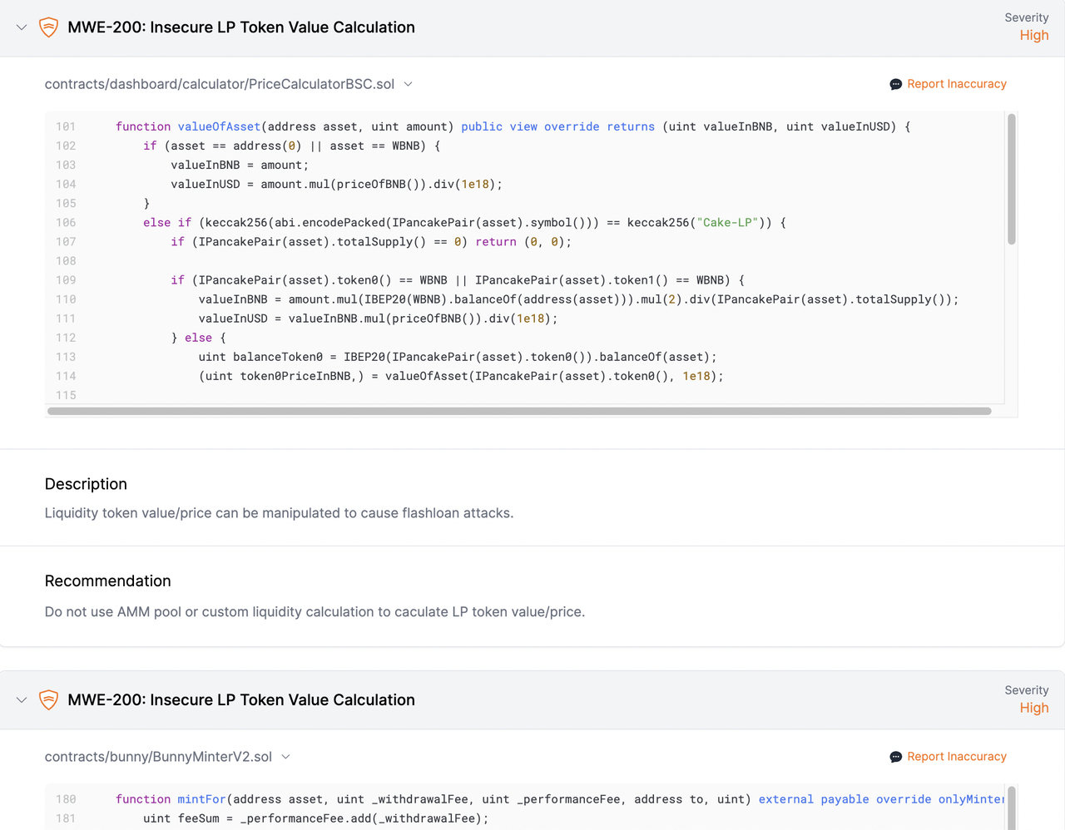The height and width of the screenshot is (830, 1065).
Task: Collapse the second MWE-200 issue chevron
Action: (x=22, y=700)
